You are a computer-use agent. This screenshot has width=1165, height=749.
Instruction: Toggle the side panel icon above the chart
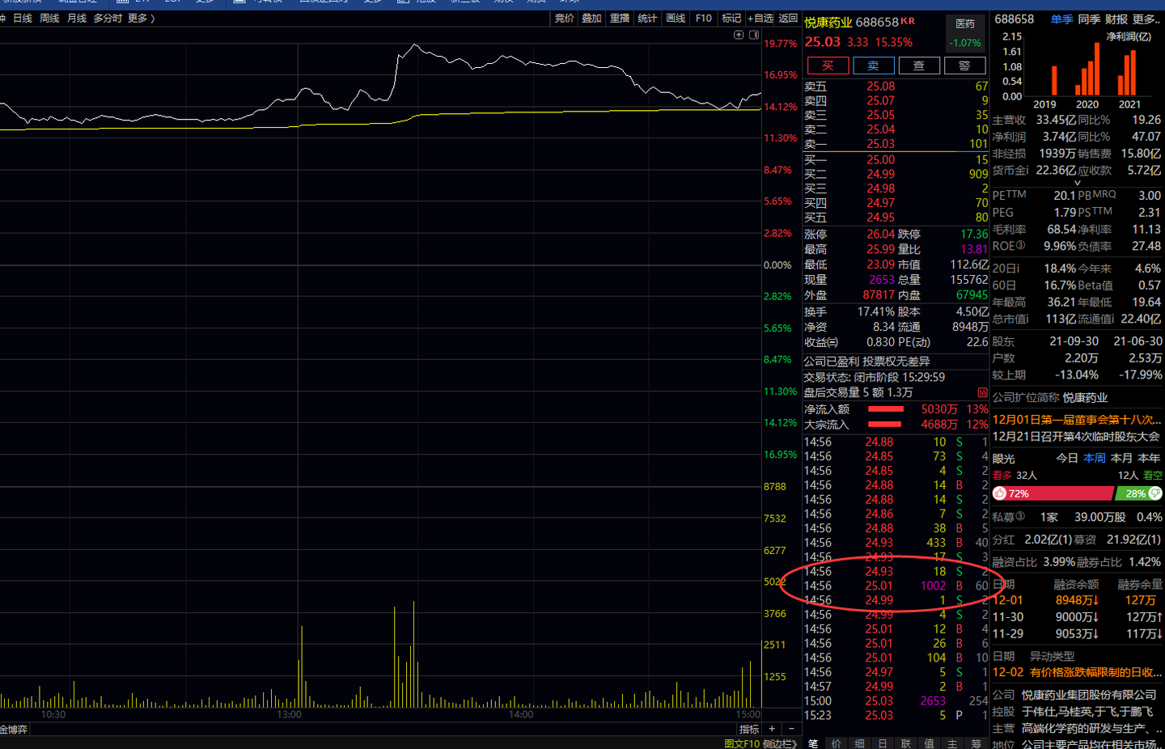click(x=754, y=35)
